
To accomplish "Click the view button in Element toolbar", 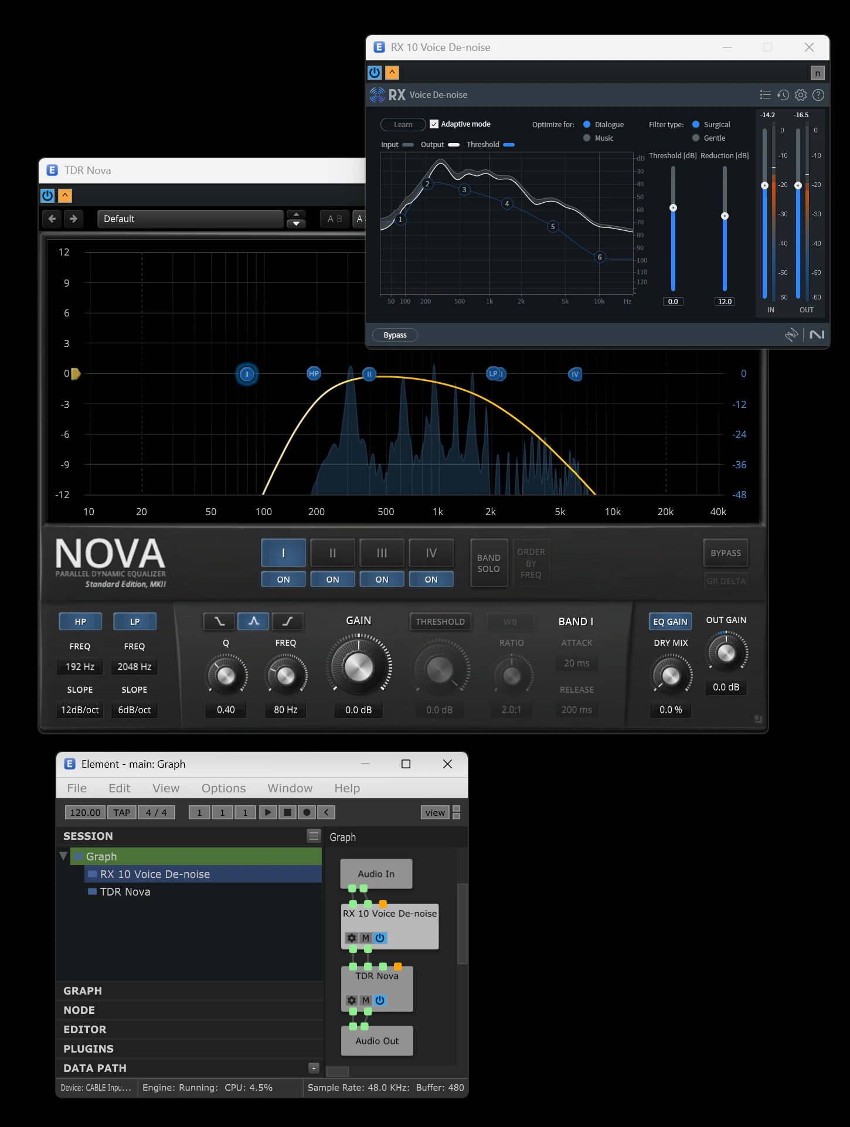I will [x=435, y=812].
